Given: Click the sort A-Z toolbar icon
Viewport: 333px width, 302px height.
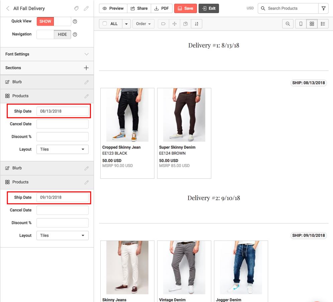Looking at the screenshot, I should coord(197,24).
